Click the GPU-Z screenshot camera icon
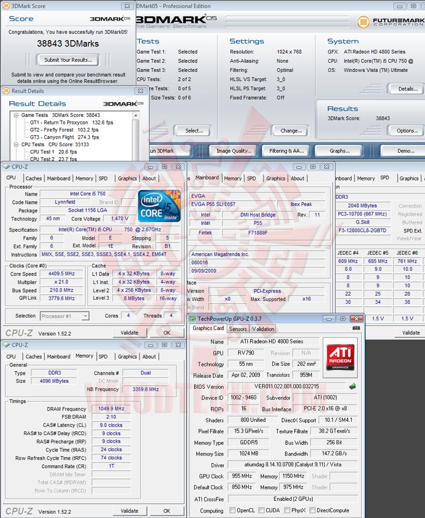425x518 pixels. point(356,328)
